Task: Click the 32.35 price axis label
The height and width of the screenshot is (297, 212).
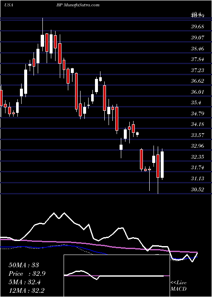Action: [x=198, y=157]
